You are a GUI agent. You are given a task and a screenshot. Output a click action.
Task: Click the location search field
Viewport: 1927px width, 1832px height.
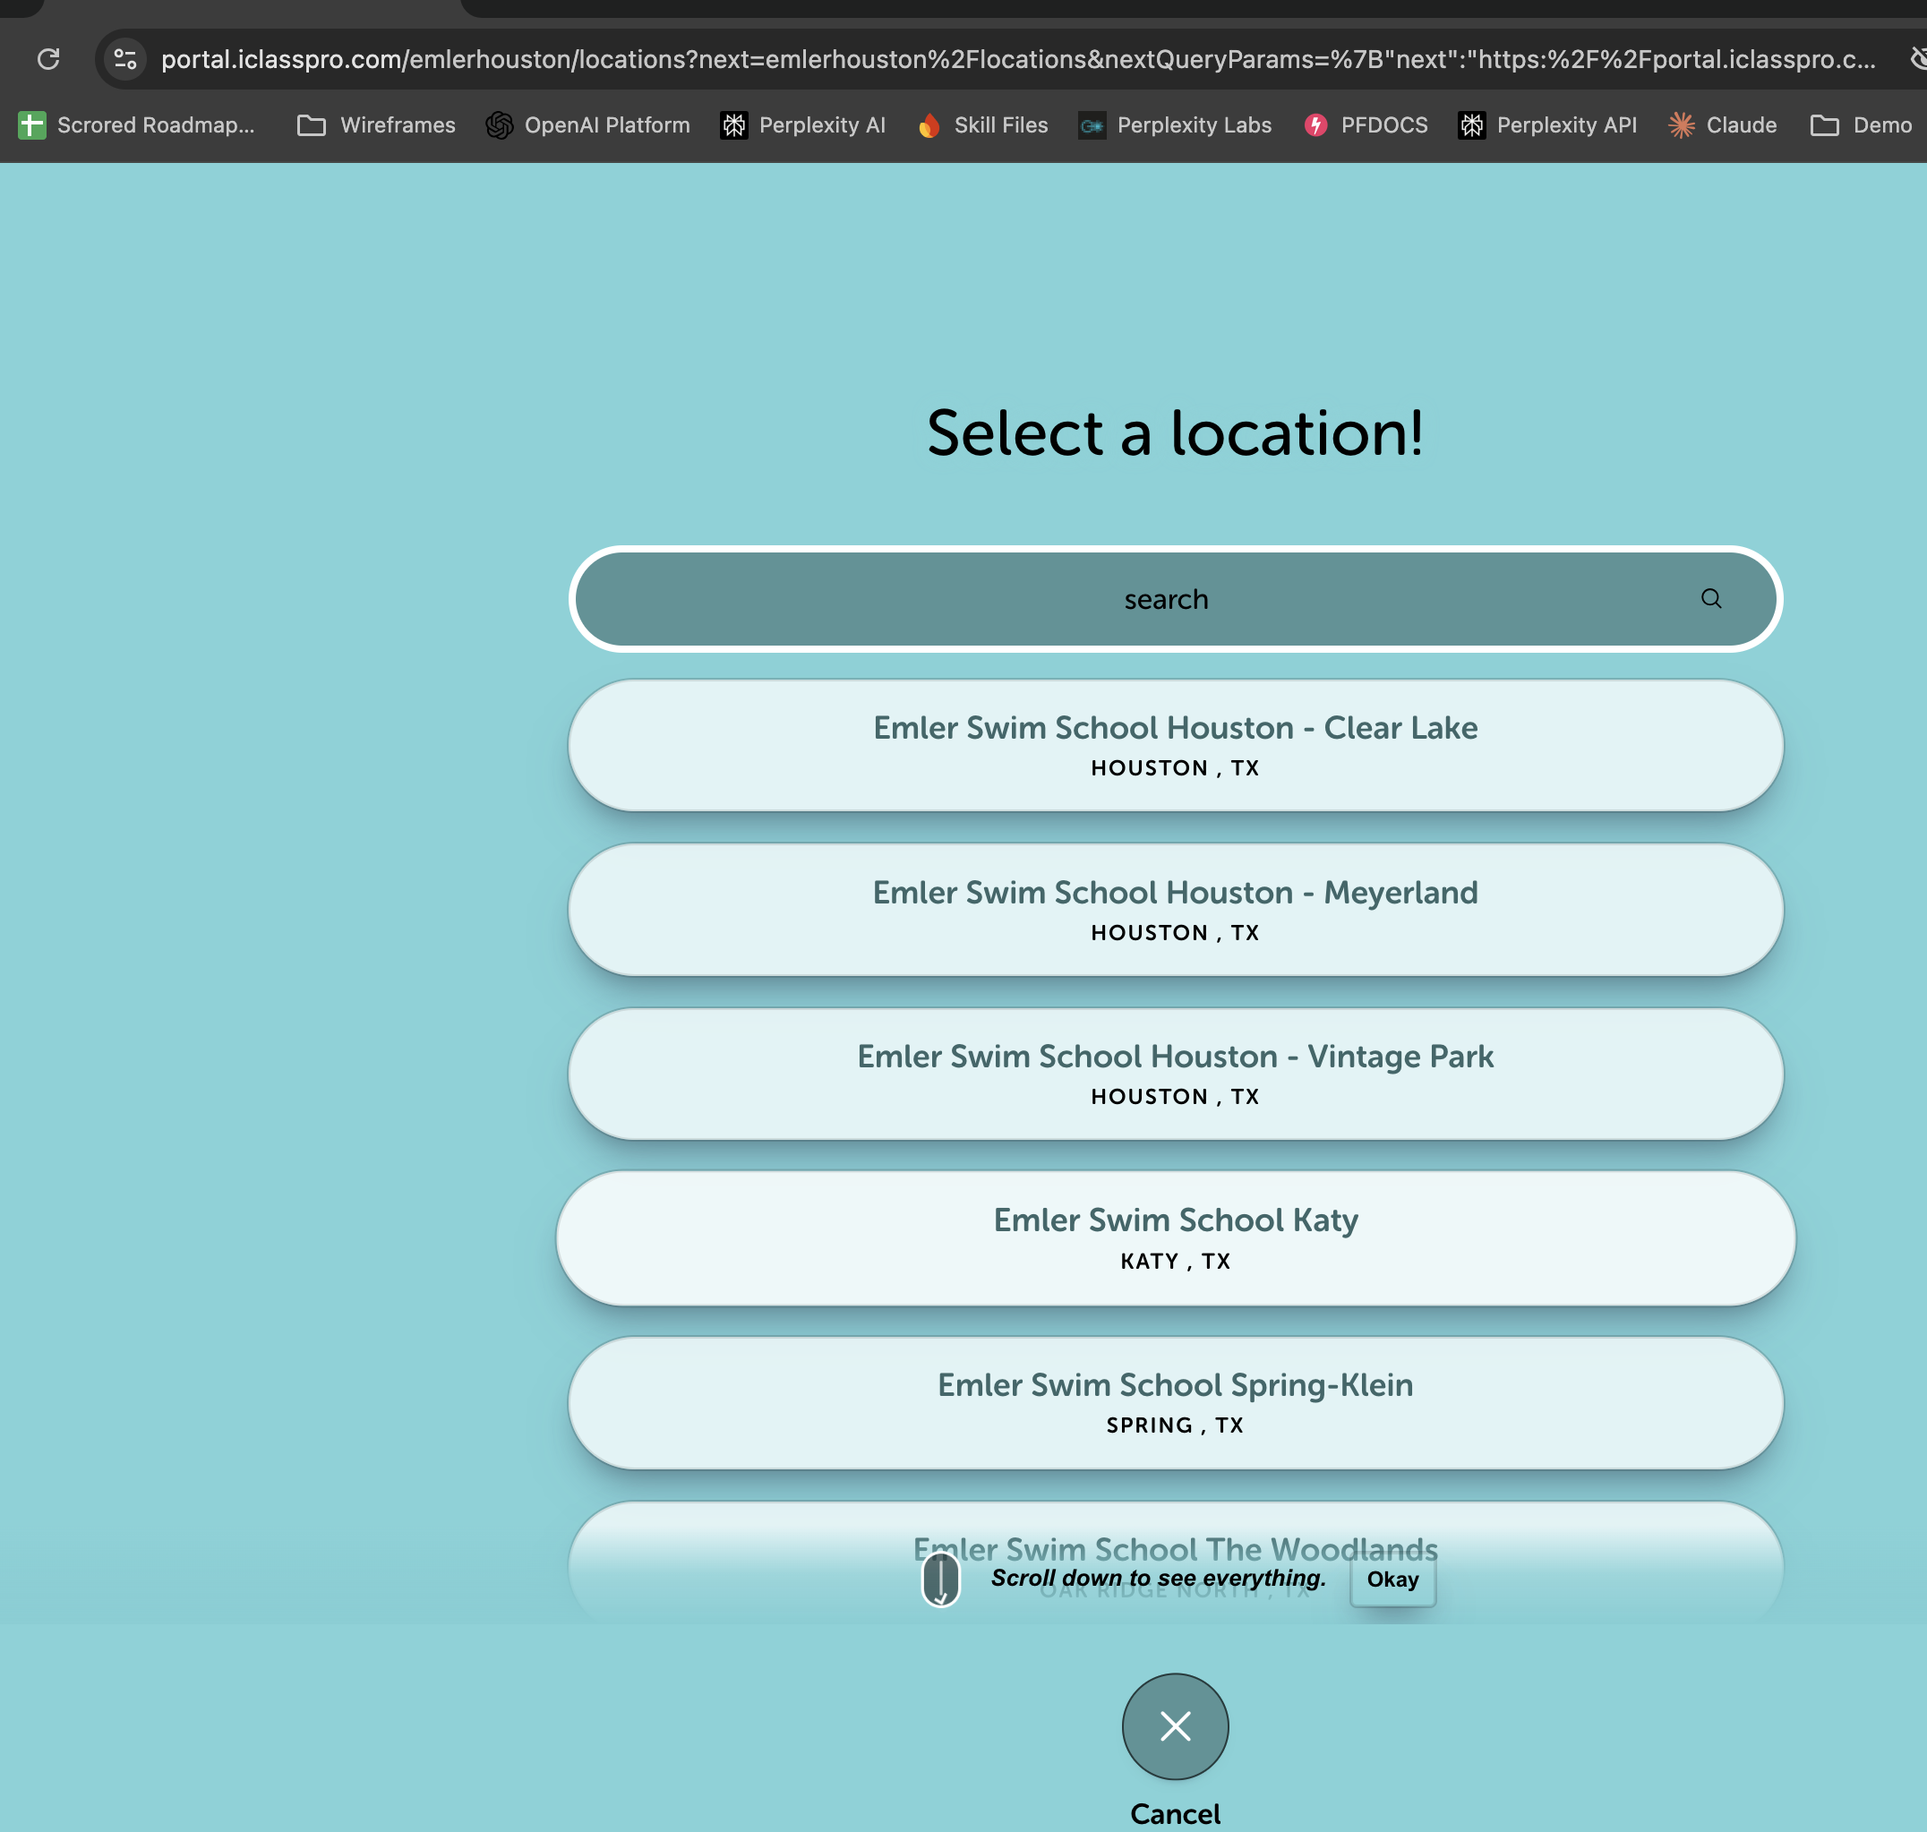[x=1164, y=599]
